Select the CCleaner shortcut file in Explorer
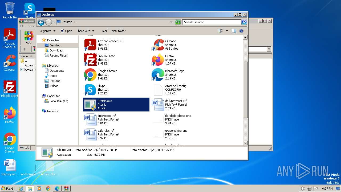The image size is (341, 192). [184, 45]
